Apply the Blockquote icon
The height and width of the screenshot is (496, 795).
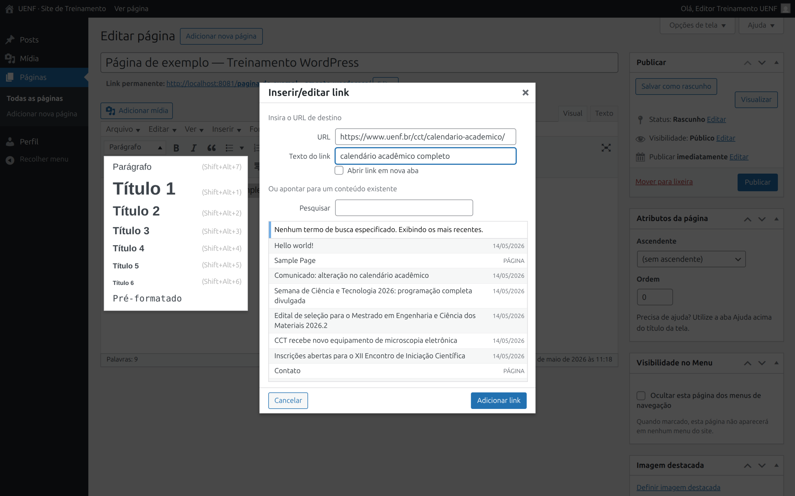point(211,148)
